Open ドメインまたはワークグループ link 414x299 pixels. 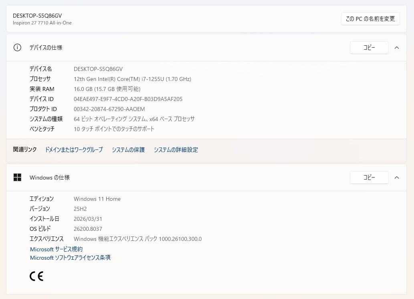74,150
